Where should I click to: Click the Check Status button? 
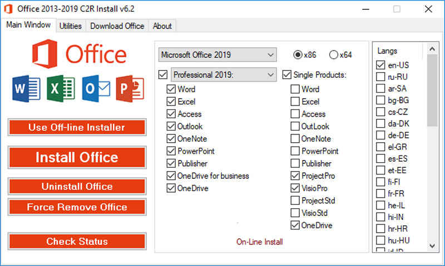[77, 242]
